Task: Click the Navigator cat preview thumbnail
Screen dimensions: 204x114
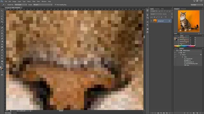Action: 189,21
